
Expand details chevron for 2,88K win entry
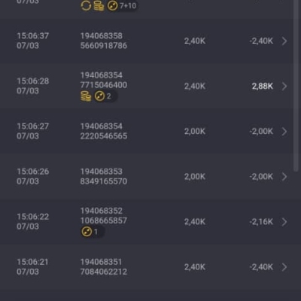(284, 87)
